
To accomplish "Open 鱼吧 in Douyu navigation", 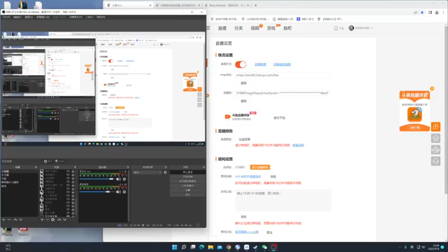I will pos(287,28).
